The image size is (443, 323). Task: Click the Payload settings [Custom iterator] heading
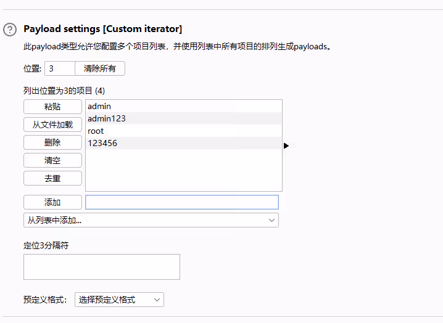102,29
